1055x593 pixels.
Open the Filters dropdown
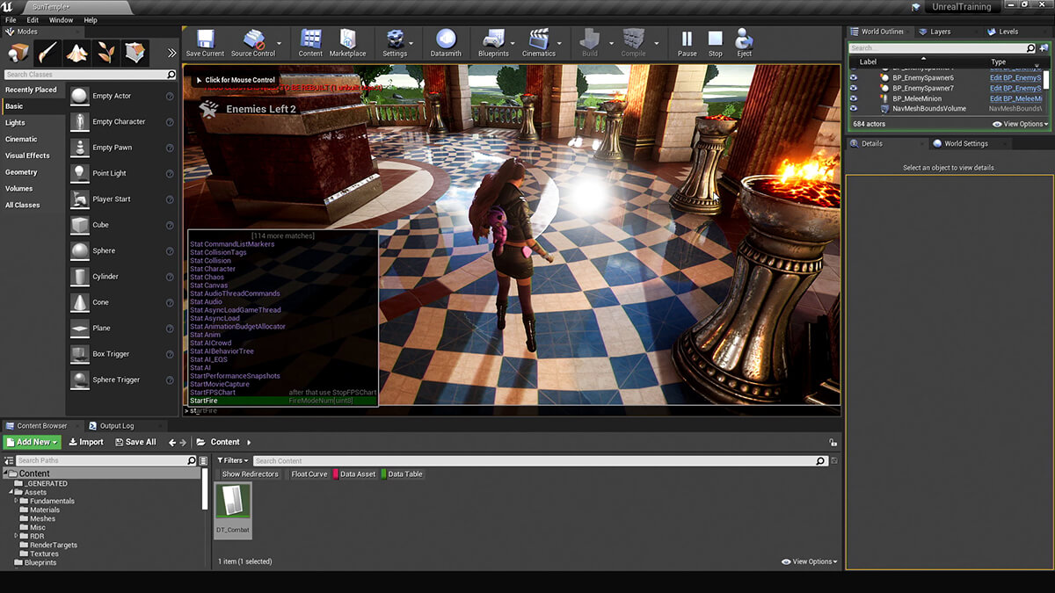click(x=231, y=460)
